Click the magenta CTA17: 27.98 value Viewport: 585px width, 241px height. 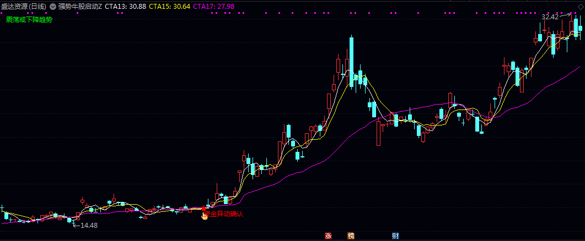point(214,7)
